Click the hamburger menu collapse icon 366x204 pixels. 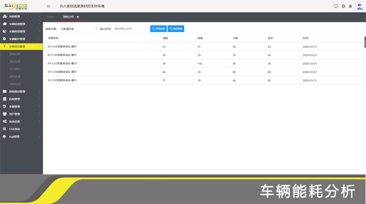48,6
